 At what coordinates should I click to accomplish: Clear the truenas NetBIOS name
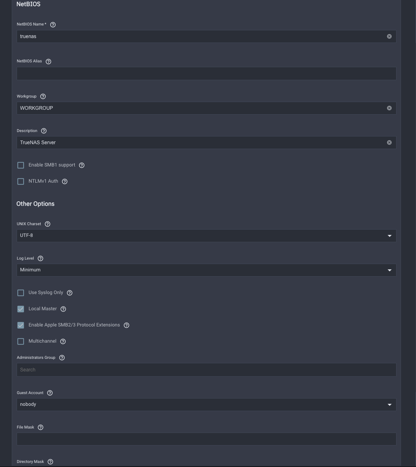pyautogui.click(x=389, y=36)
